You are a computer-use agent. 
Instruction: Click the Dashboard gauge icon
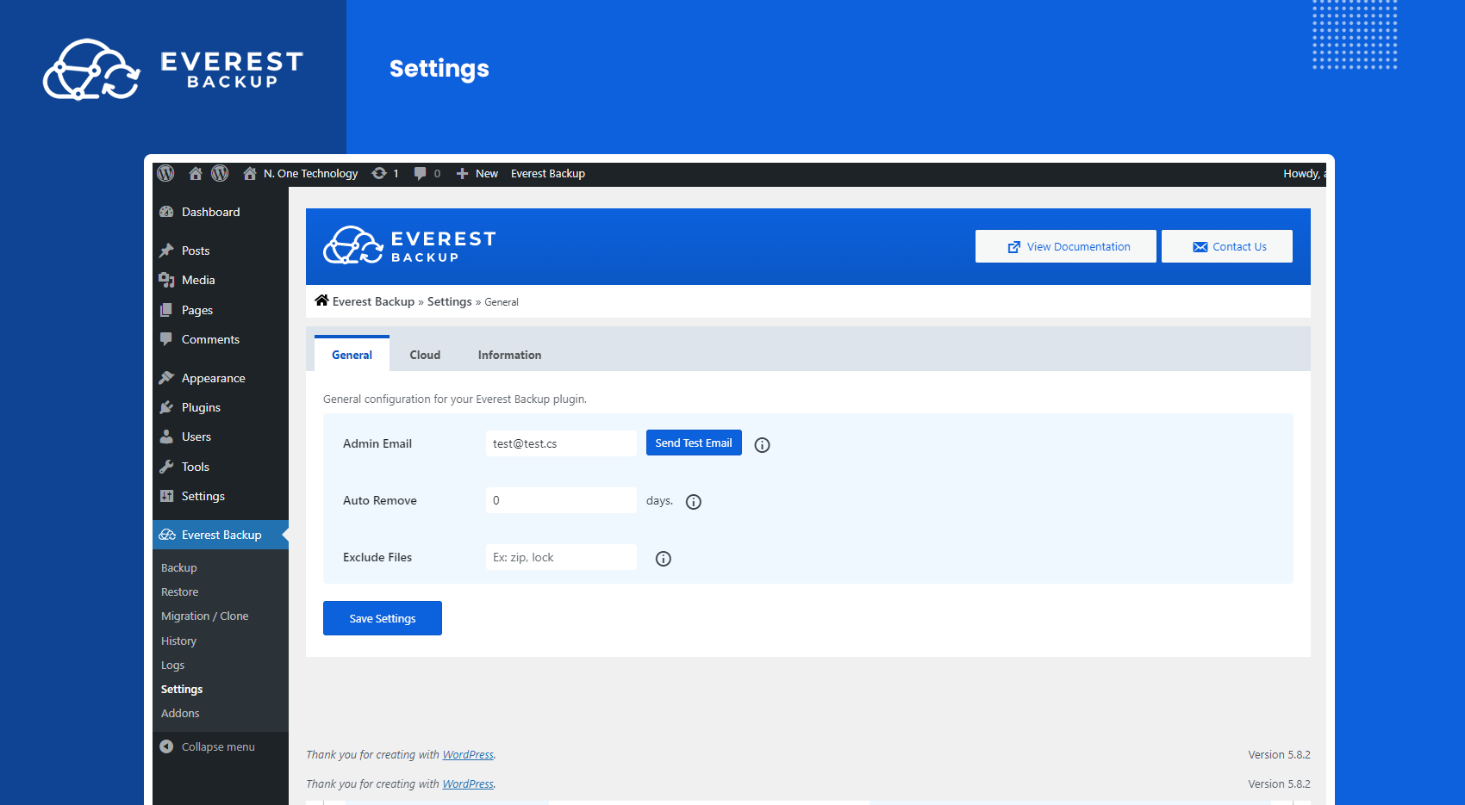(x=166, y=212)
